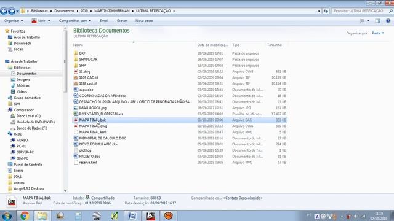This screenshot has height=221, width=394.
Task: Expand breadcrumb arrow after ULTIMA RETIFICAÇÃO
Action: tap(174, 11)
